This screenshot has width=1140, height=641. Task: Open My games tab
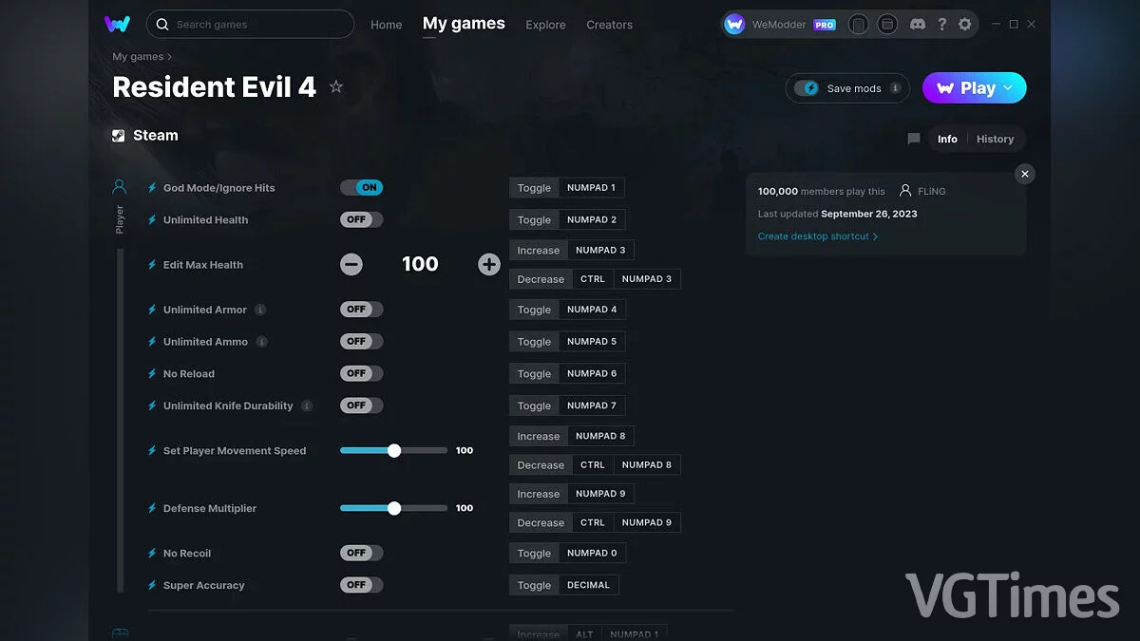pos(464,24)
